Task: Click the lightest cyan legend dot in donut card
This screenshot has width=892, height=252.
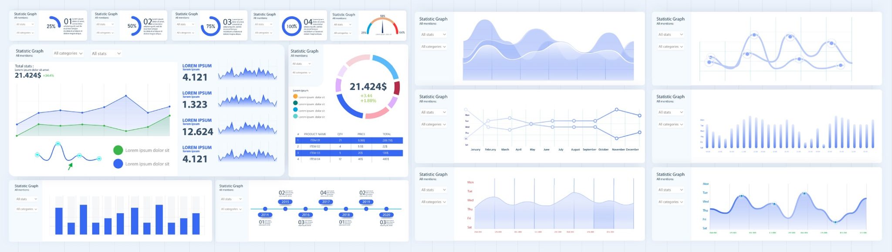Action: (x=295, y=116)
